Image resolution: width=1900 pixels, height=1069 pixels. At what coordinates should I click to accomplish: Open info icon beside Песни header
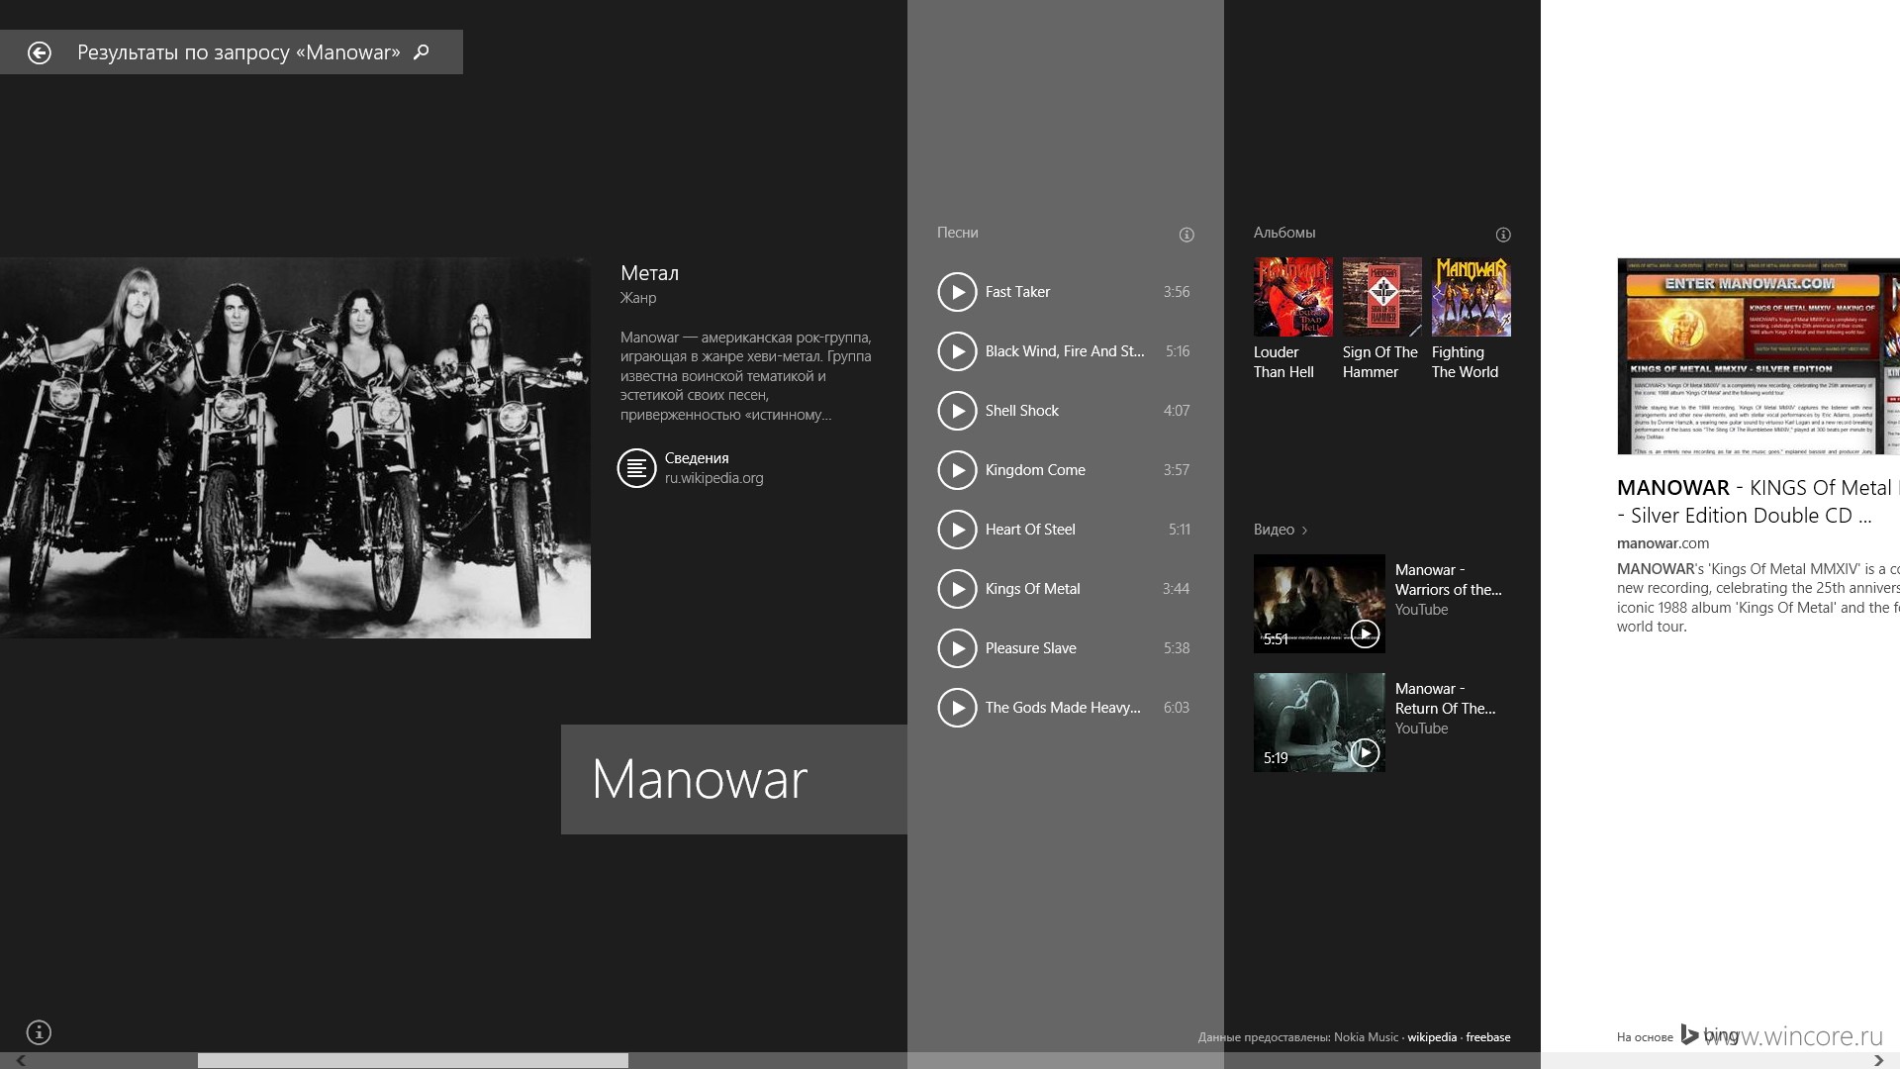click(1187, 235)
